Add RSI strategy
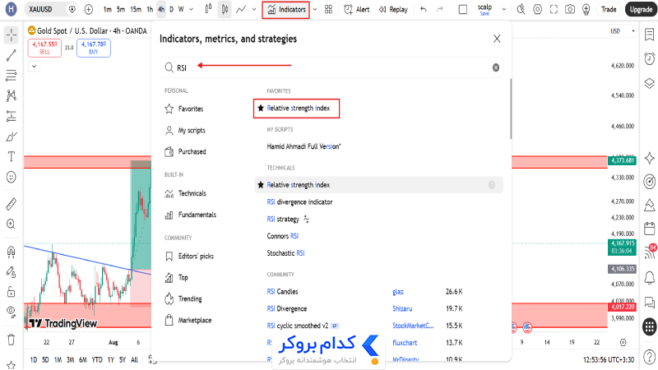 coord(283,219)
